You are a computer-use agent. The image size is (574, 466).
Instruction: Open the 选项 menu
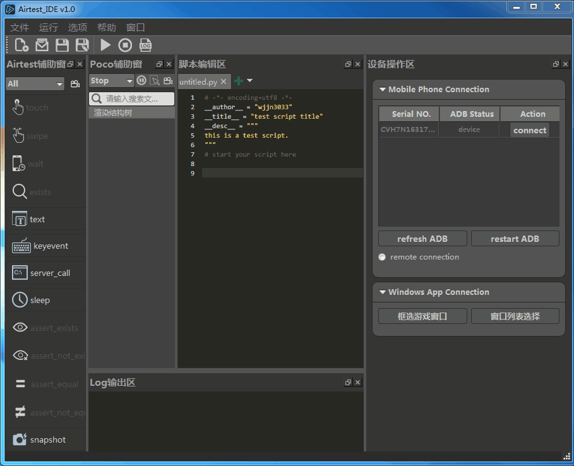pos(77,27)
